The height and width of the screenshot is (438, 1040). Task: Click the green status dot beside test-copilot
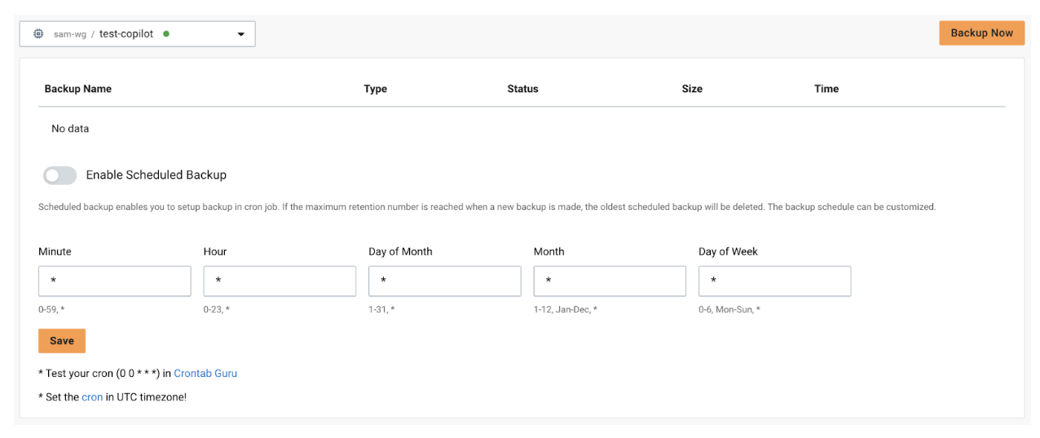(166, 34)
